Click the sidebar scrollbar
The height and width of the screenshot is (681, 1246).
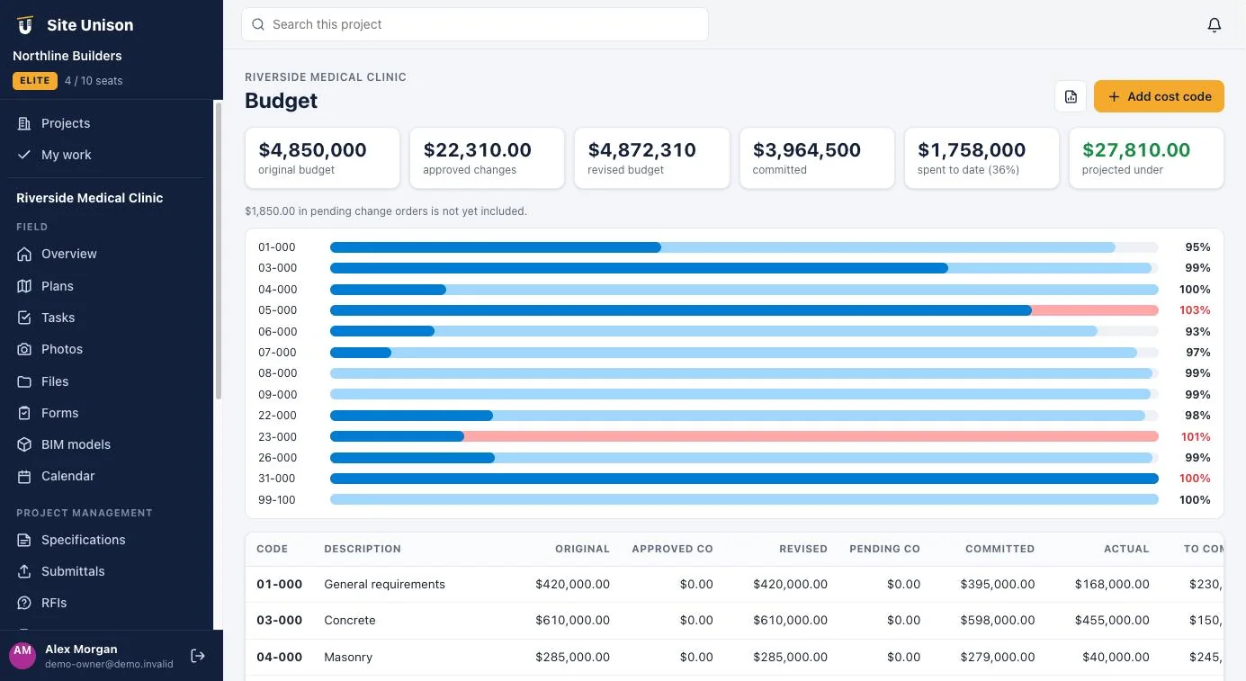pos(218,250)
